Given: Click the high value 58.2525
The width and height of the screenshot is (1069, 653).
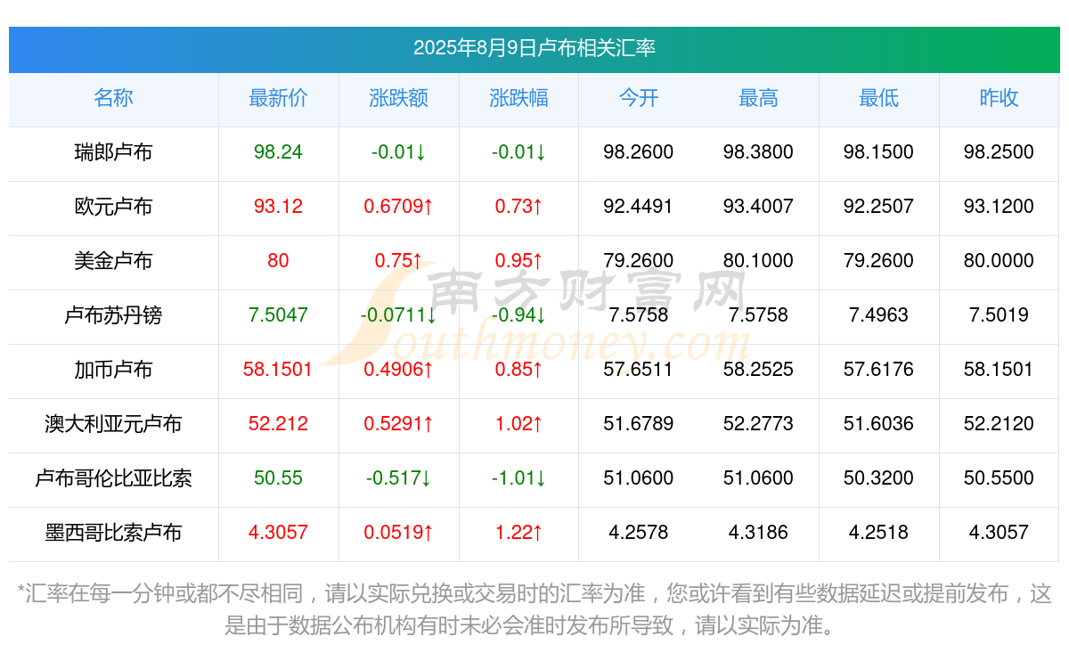Looking at the screenshot, I should (759, 370).
